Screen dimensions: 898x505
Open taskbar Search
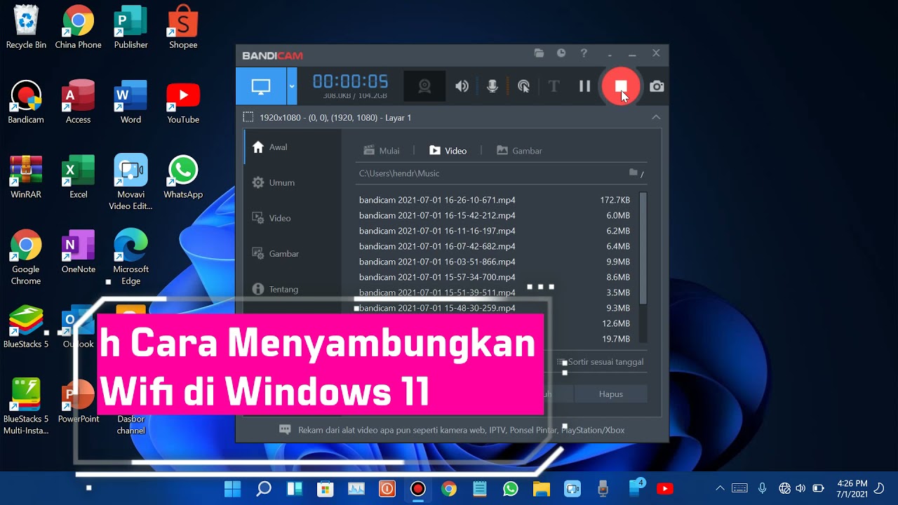click(x=264, y=488)
